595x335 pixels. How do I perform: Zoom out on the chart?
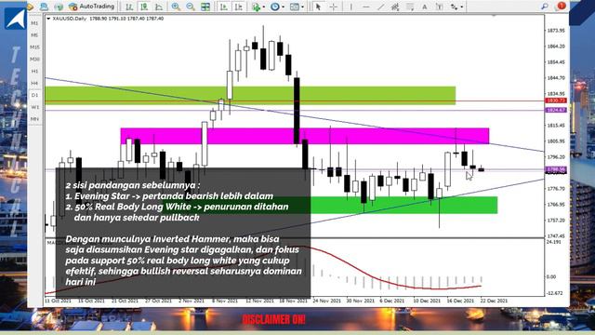click(x=191, y=7)
